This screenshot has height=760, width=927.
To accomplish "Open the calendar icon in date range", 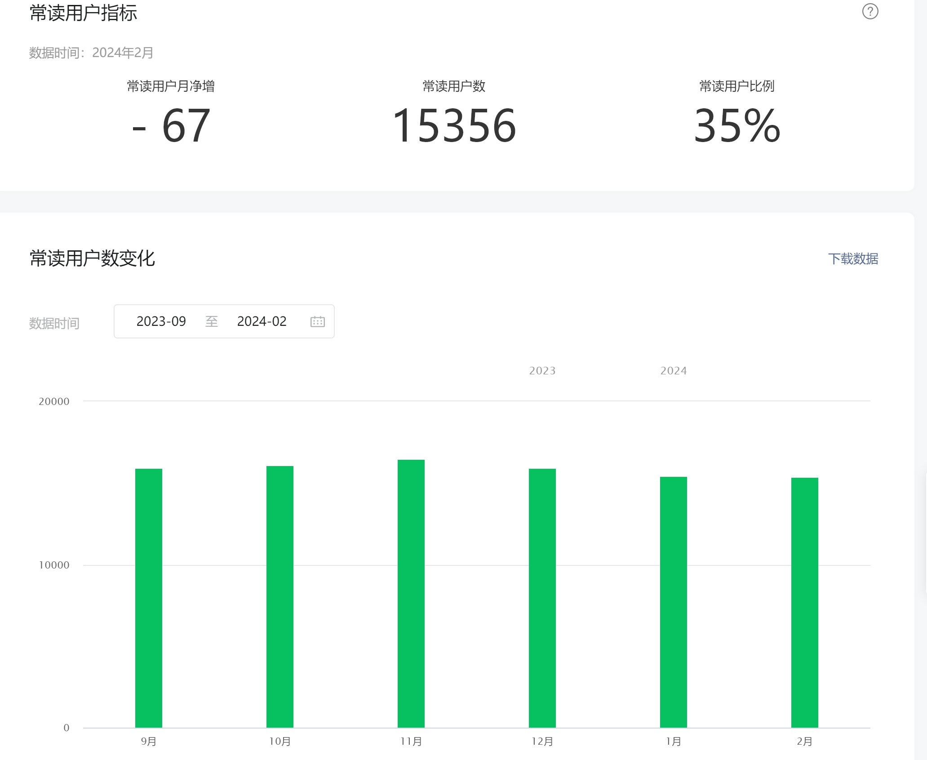I will (x=317, y=321).
